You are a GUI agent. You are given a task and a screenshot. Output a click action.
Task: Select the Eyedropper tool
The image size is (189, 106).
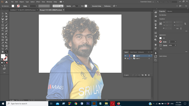point(3,43)
